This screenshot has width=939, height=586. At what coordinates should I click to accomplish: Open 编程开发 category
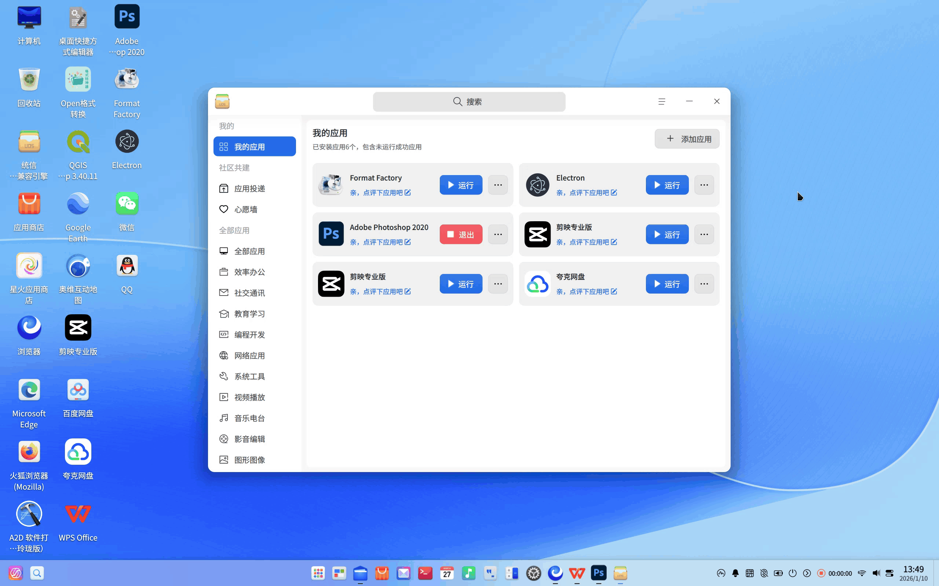(x=255, y=334)
